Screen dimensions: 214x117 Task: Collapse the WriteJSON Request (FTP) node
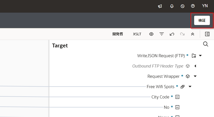click(x=200, y=56)
